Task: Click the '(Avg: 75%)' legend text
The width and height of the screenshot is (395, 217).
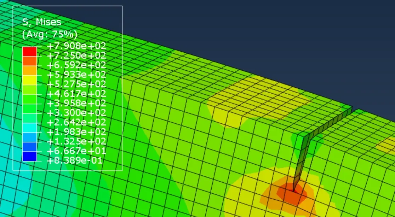Action: (50, 34)
